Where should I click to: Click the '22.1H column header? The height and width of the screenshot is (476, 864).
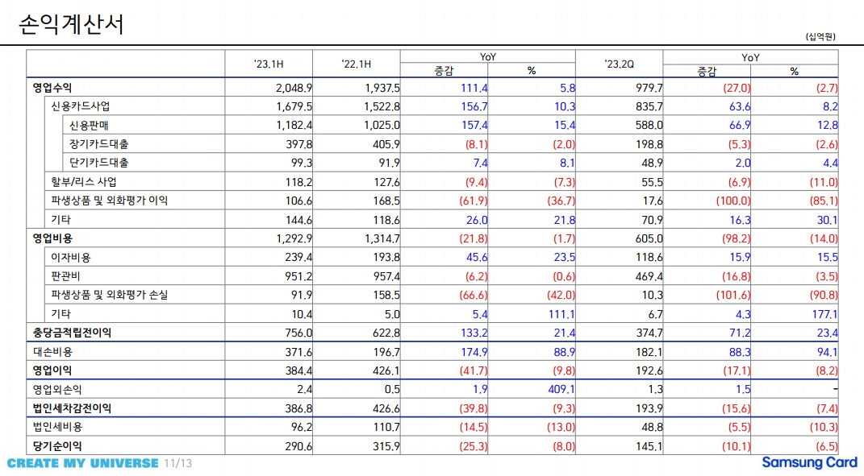click(357, 64)
